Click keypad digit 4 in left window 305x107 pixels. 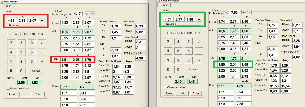(11, 52)
